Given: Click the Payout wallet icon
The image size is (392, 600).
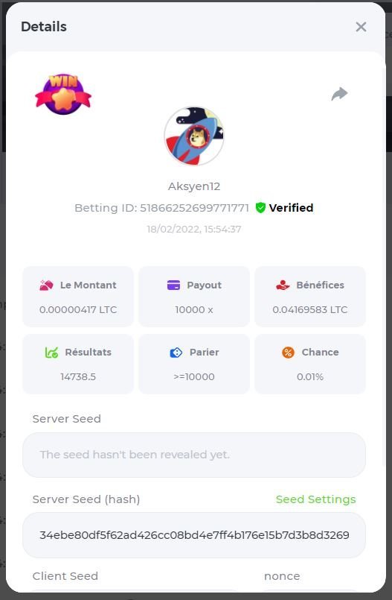Looking at the screenshot, I should pyautogui.click(x=173, y=285).
